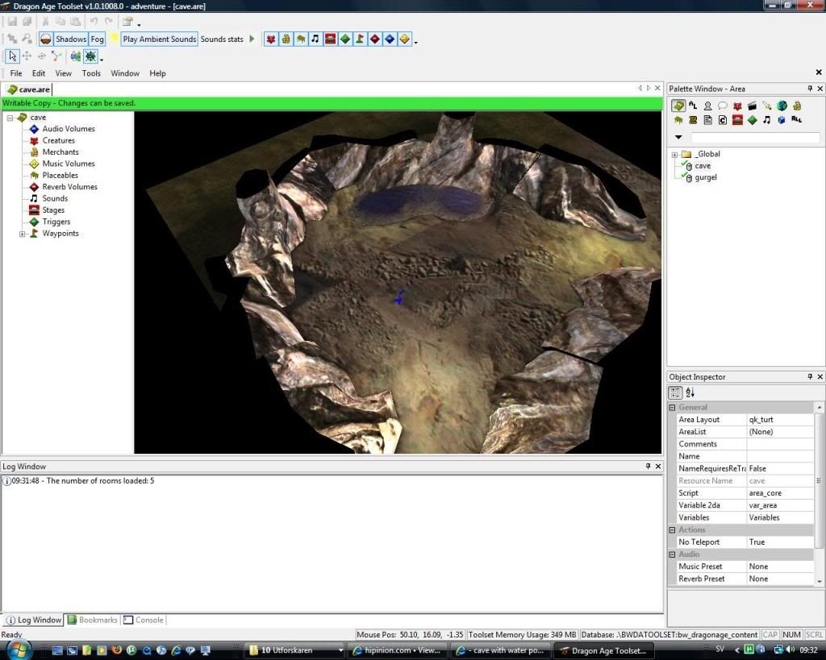Select the arrow selection tool in toolbar
This screenshot has height=660, width=826.
13,56
